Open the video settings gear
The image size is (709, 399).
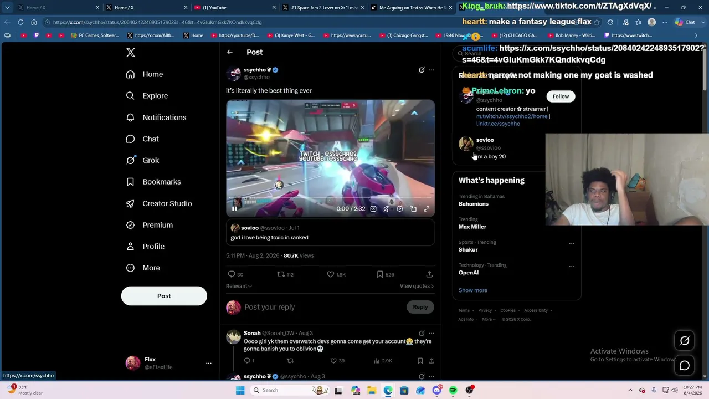[x=400, y=209]
